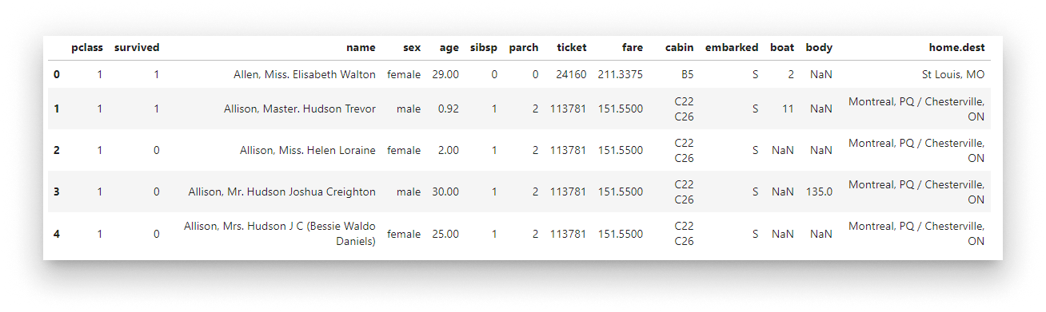This screenshot has width=1046, height=312.
Task: Click row index 3
Action: (x=56, y=192)
